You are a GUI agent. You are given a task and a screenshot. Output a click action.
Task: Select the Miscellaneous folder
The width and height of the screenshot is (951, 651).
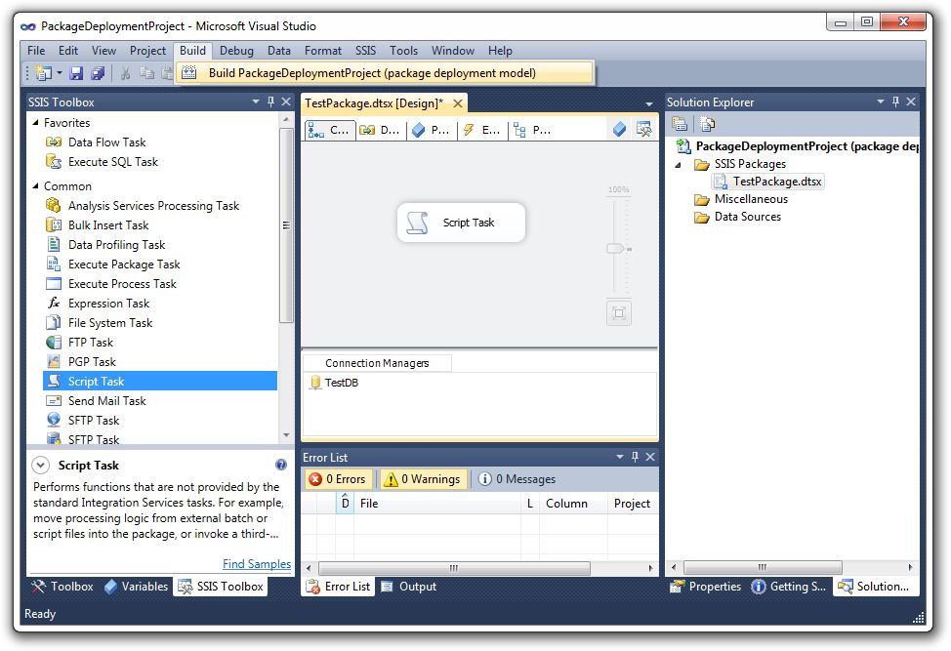[x=741, y=199]
